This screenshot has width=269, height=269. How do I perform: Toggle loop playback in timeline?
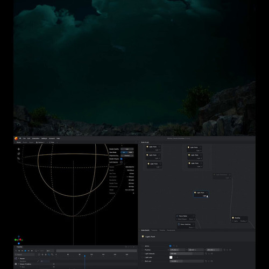(x=36, y=251)
